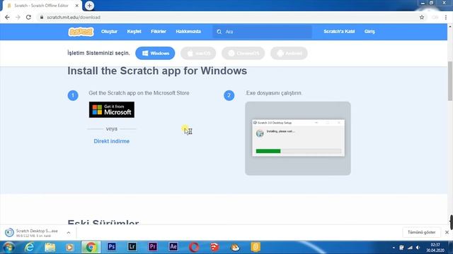Screen dimensions: 453x254
Task: Show hidden system tray icons
Action: 394,248
